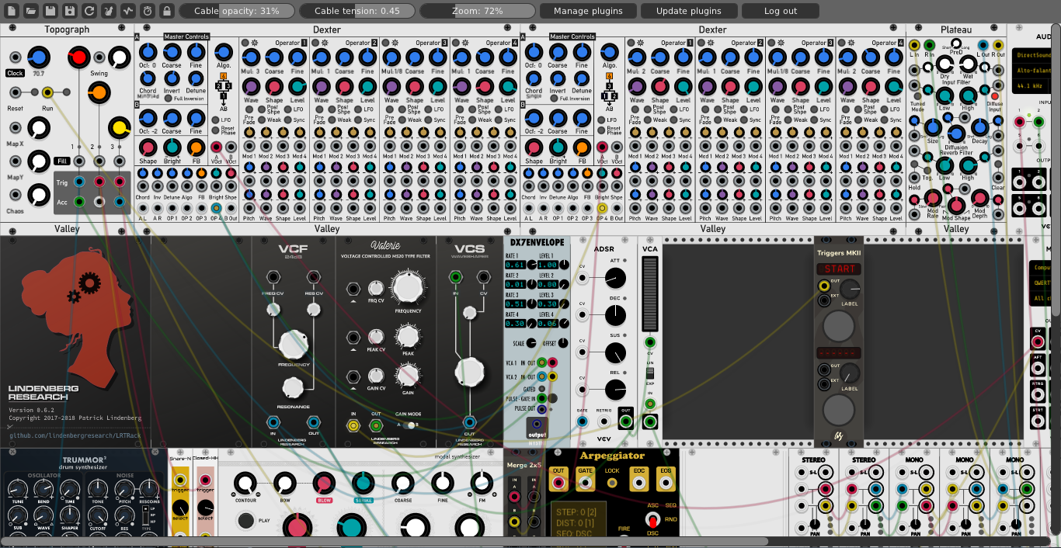Click the Save As toolbar icon
The width and height of the screenshot is (1061, 548).
click(x=69, y=11)
